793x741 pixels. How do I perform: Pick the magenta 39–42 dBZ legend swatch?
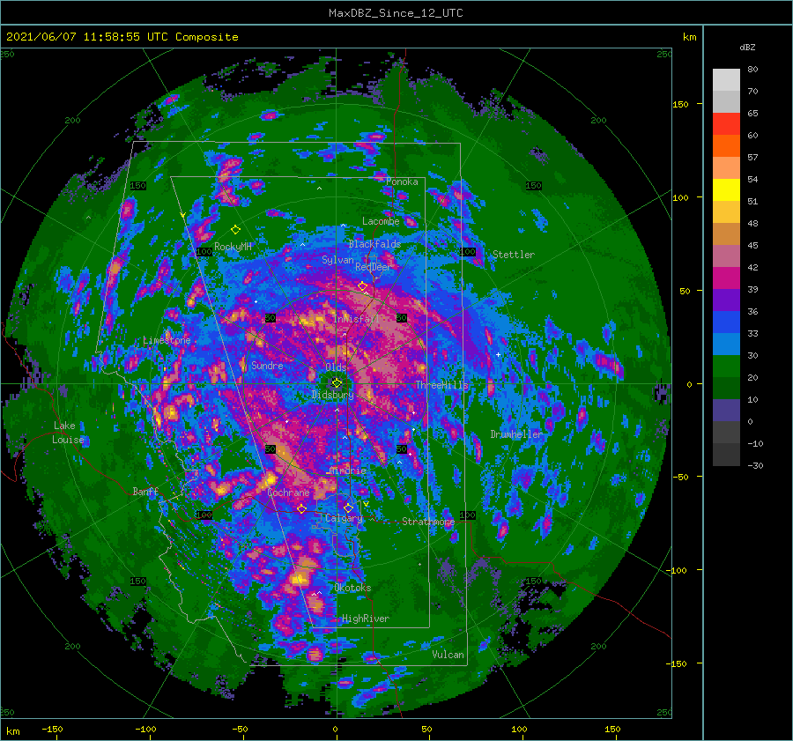(x=726, y=278)
